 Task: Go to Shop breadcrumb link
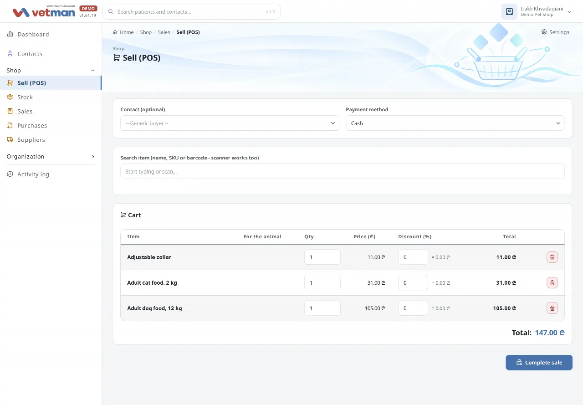pos(146,32)
